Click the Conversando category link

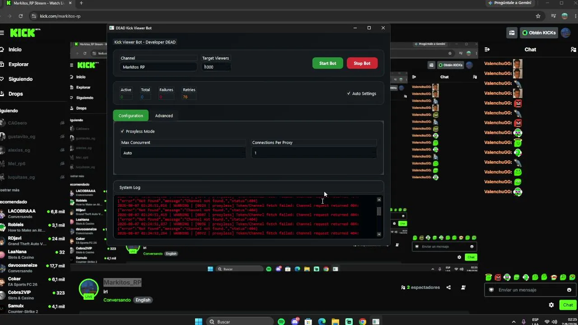point(117,300)
